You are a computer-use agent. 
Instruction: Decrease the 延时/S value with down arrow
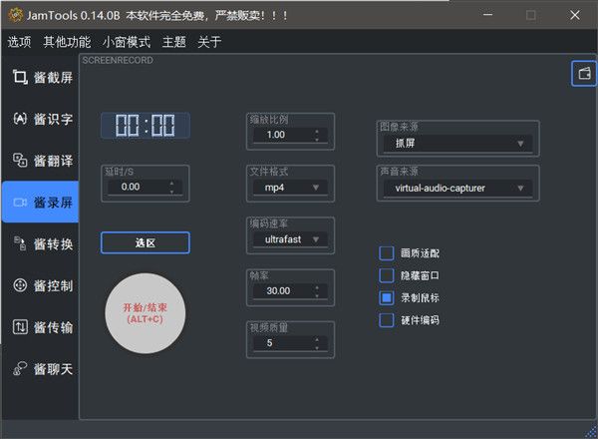[x=172, y=192]
